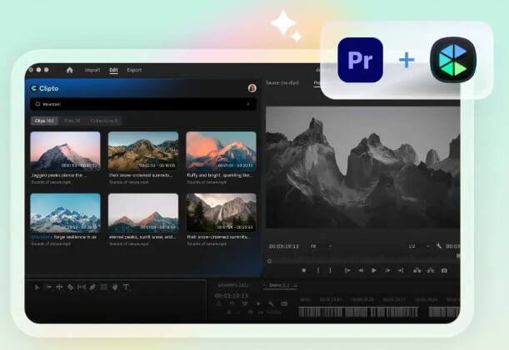The width and height of the screenshot is (509, 350).
Task: Open the 'Jagged peaks pierce the...' clip thumbnail
Action: coord(65,150)
